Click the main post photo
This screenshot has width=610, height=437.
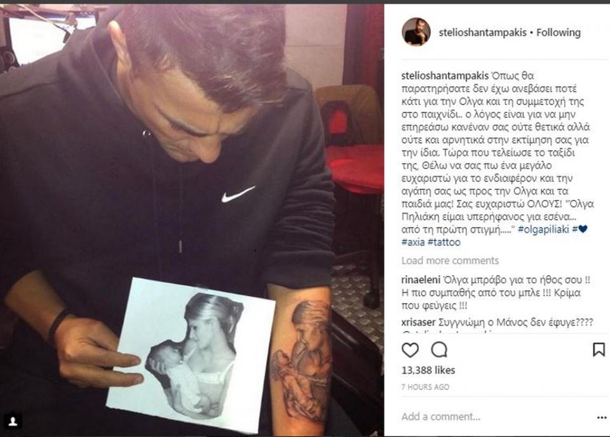coord(192,220)
